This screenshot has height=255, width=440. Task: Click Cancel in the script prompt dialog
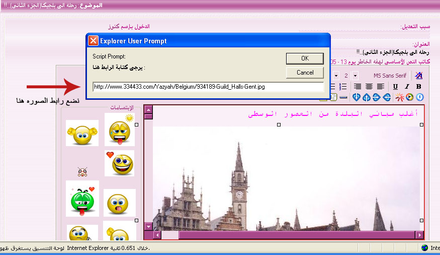click(305, 73)
